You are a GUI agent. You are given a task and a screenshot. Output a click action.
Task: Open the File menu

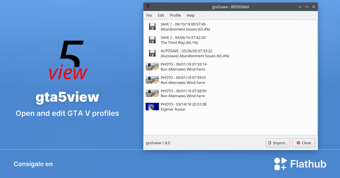(x=149, y=15)
